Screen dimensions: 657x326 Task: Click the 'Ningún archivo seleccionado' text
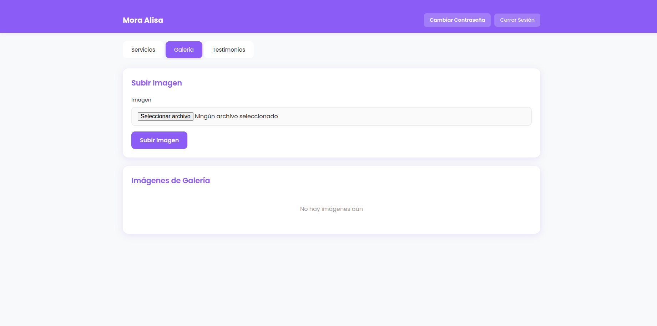click(236, 117)
